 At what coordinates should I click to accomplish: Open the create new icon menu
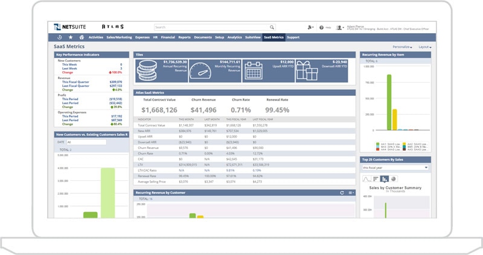point(310,27)
